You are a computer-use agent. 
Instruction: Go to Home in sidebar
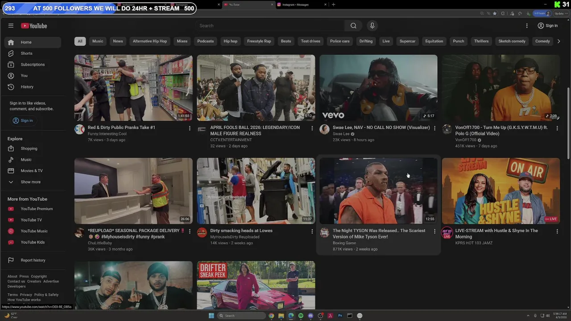(33, 42)
